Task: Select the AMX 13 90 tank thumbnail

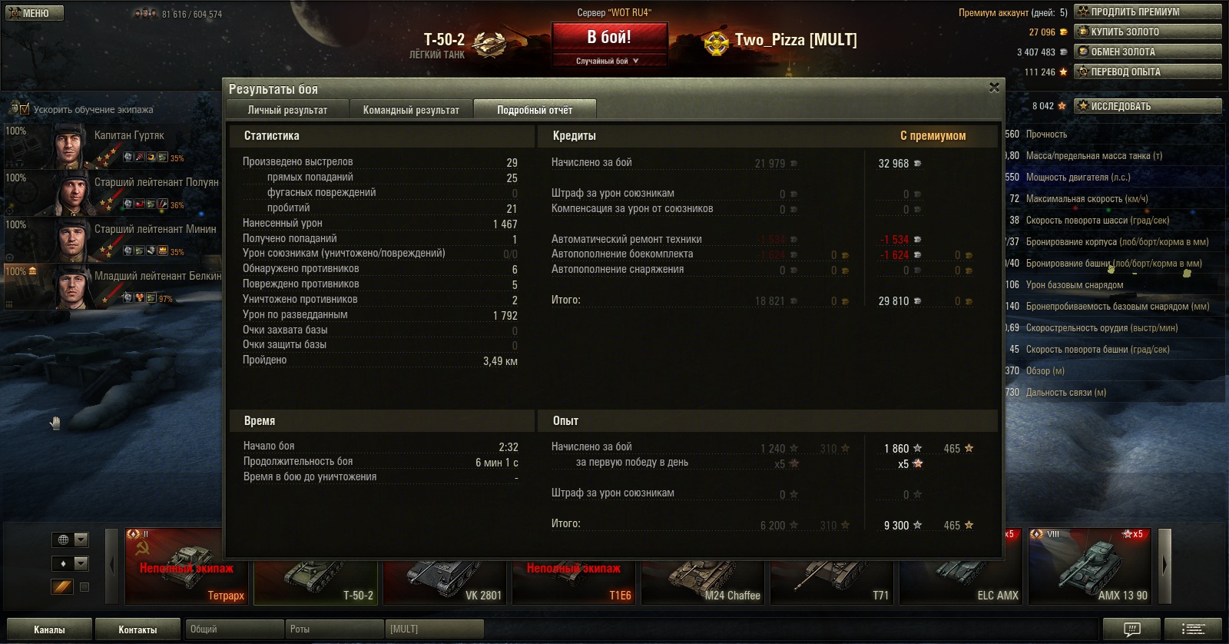Action: [x=1089, y=566]
